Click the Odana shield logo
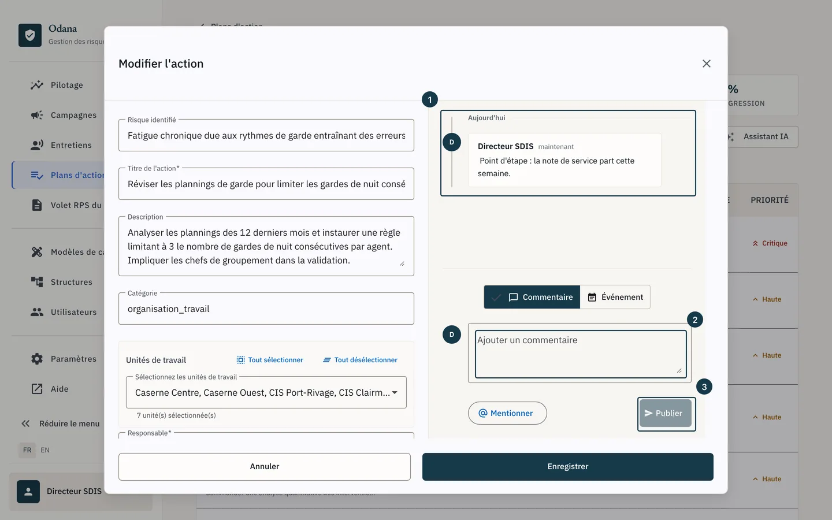The height and width of the screenshot is (520, 832). 30,35
